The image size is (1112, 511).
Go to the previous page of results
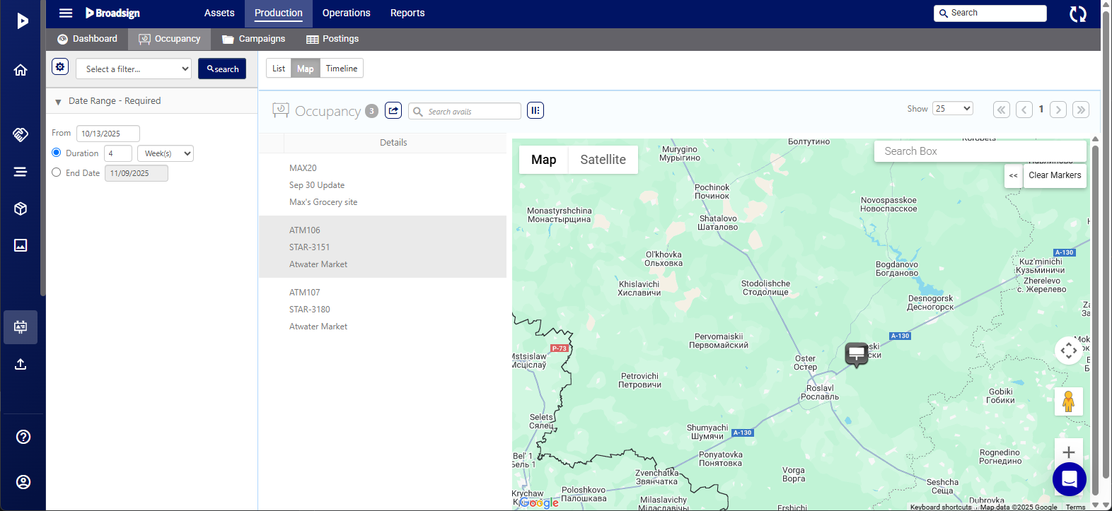[1024, 110]
